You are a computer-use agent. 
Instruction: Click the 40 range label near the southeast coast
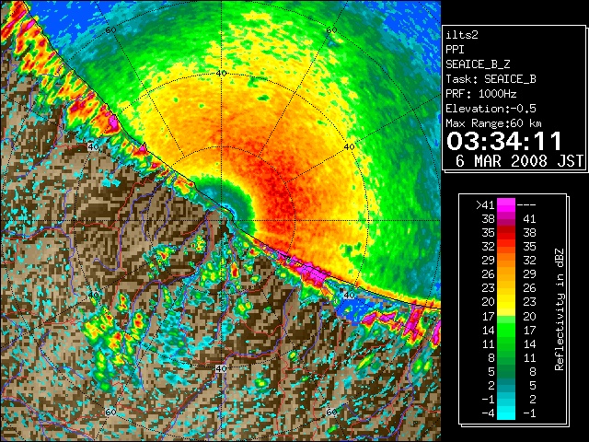(x=350, y=295)
